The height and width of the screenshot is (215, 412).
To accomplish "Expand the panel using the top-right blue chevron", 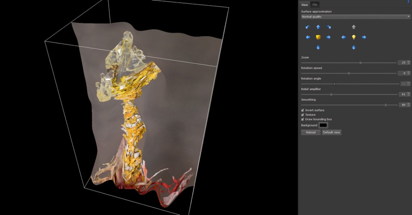I will [408, 2].
